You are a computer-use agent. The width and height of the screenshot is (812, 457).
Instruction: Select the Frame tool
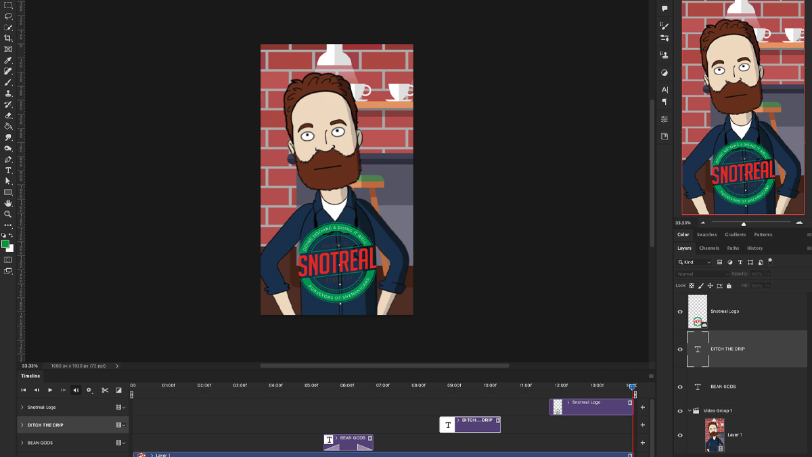pos(8,49)
